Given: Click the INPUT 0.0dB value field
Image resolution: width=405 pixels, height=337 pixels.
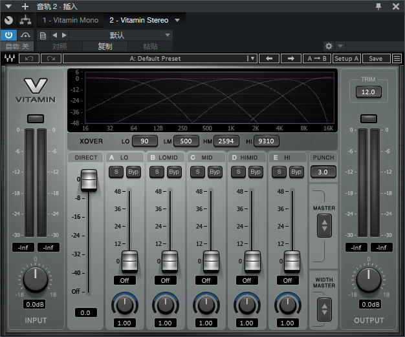Looking at the screenshot, I should tap(35, 305).
